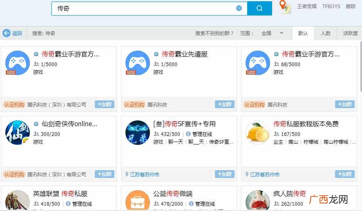
Task: Click the gamepad avatar of 传奇霸业先遣服
Action: coord(138,63)
